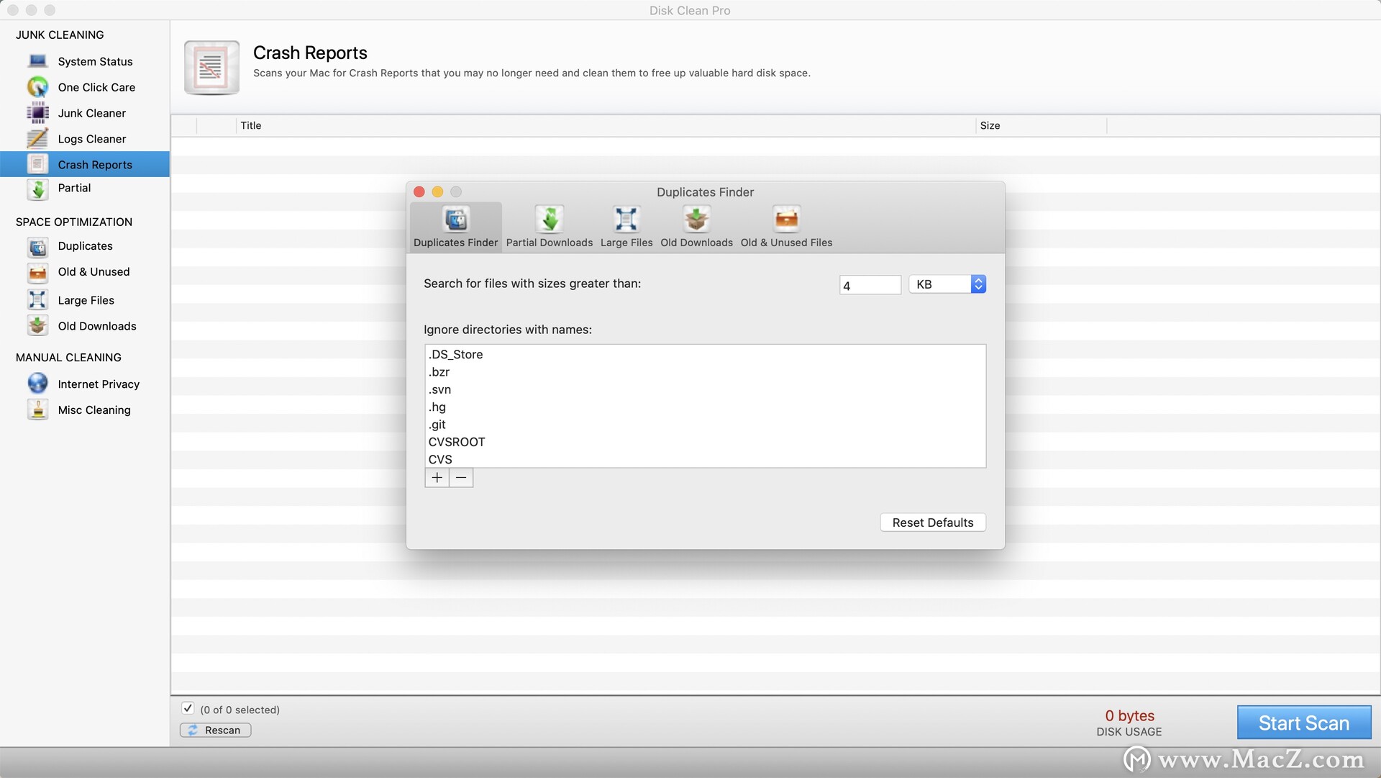Select Duplicates Finder toolbar icon in dialog

pos(456,219)
